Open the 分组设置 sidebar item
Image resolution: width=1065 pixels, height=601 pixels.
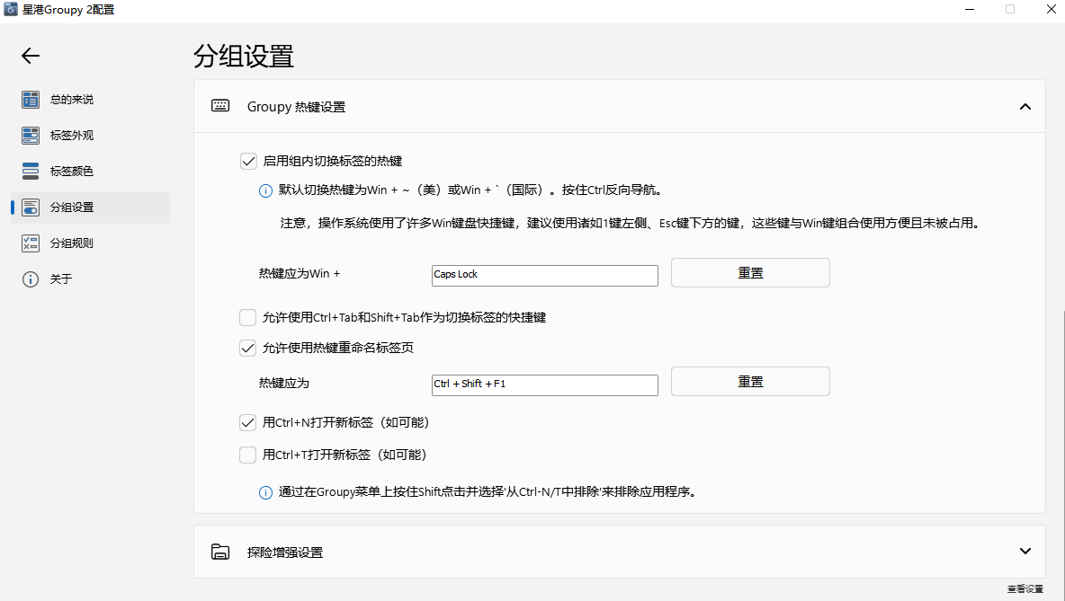tap(72, 208)
